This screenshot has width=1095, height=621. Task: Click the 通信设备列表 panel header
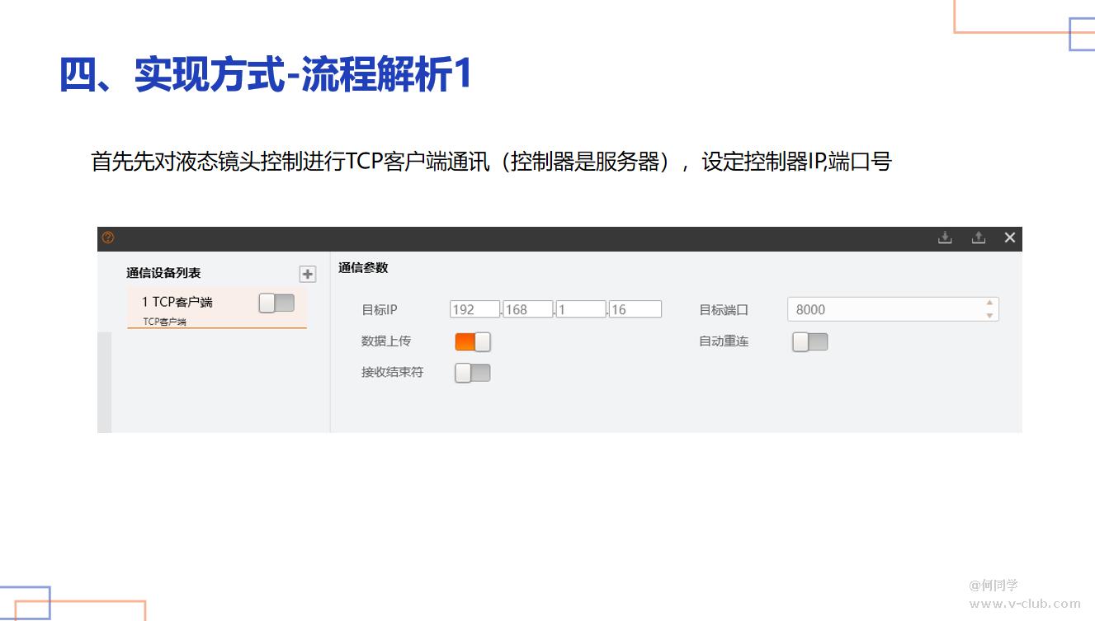pyautogui.click(x=163, y=273)
